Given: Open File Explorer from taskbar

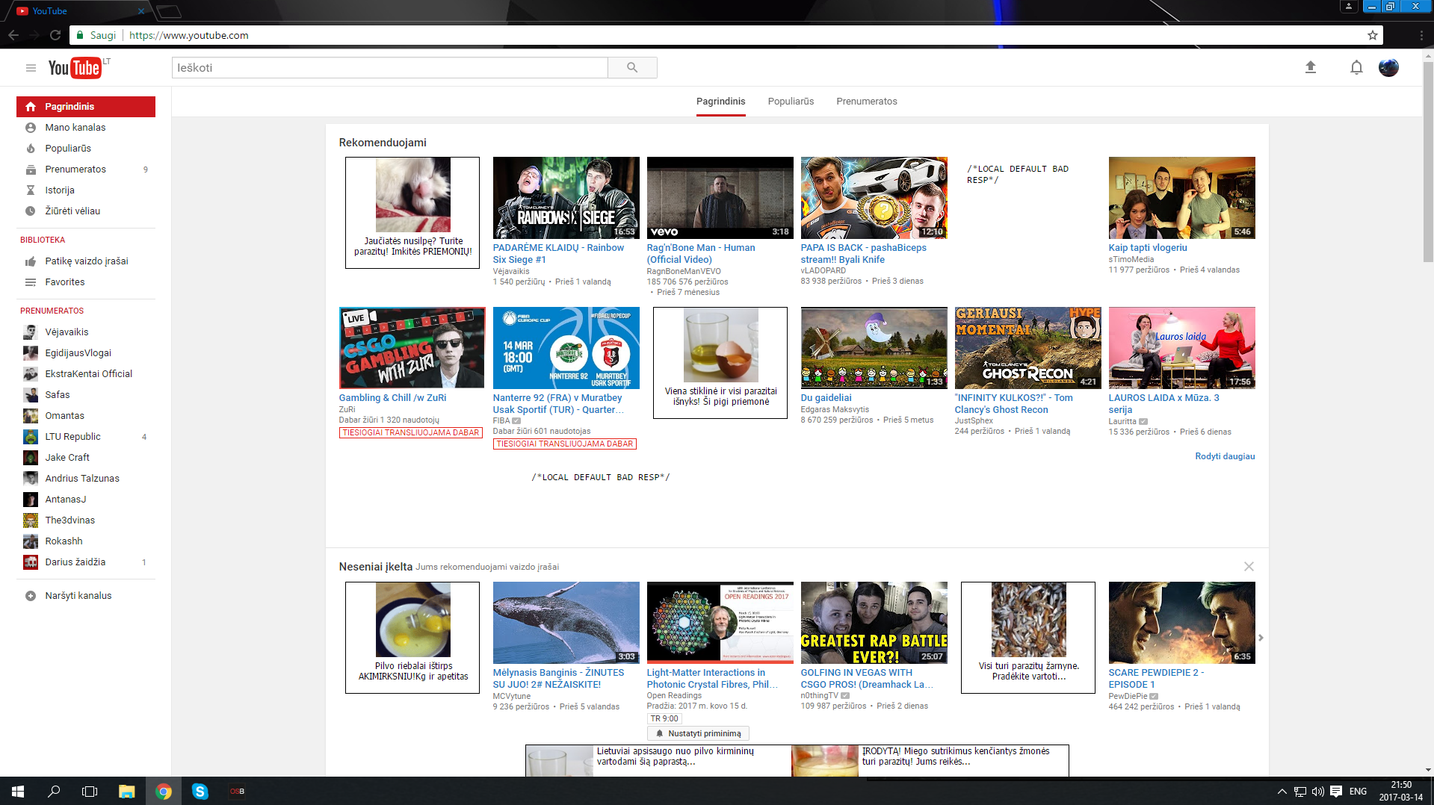Looking at the screenshot, I should [126, 792].
